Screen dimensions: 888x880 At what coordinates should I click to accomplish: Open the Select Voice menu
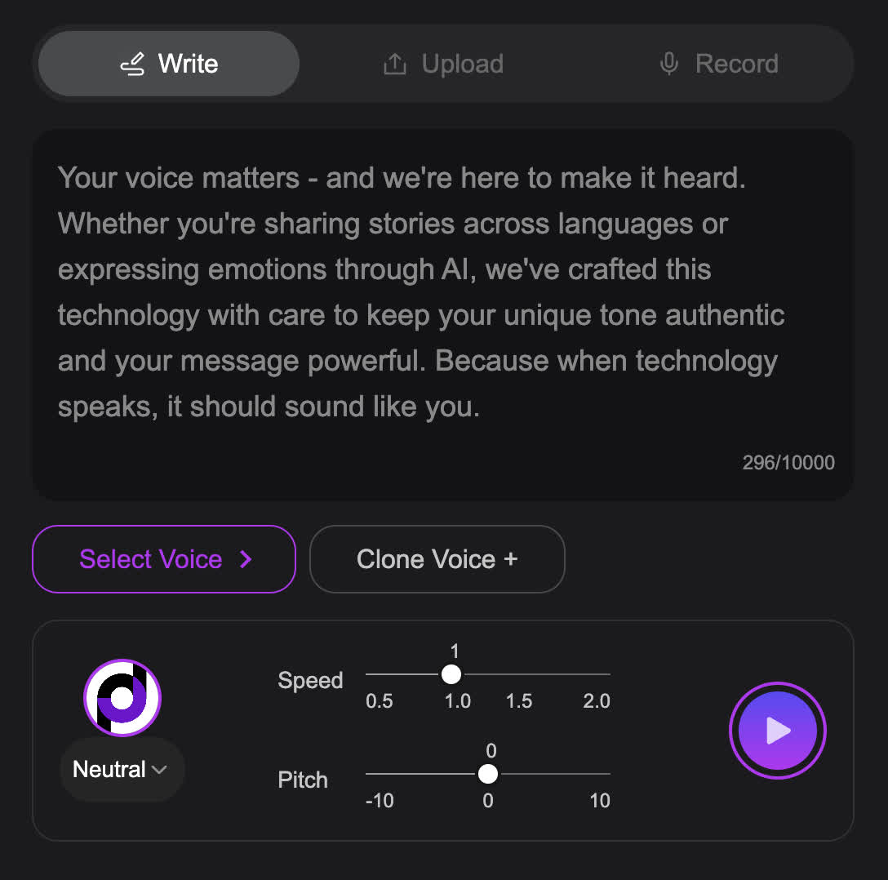(x=163, y=559)
